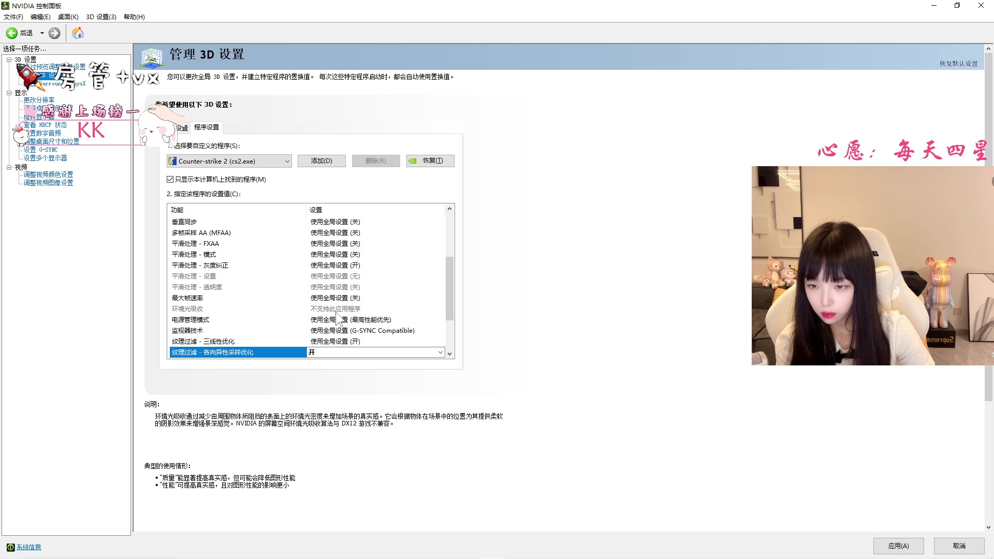Viewport: 994px width, 559px height.
Task: Select 更改分辨率 in task tree
Action: tap(39, 100)
